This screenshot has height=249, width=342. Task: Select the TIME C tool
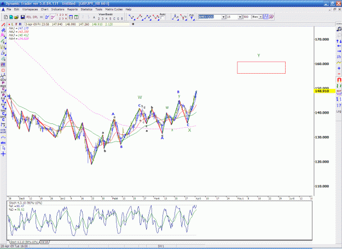3,112
